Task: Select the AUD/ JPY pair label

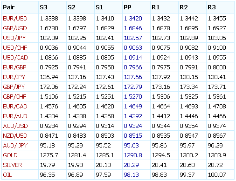Action: (15, 146)
